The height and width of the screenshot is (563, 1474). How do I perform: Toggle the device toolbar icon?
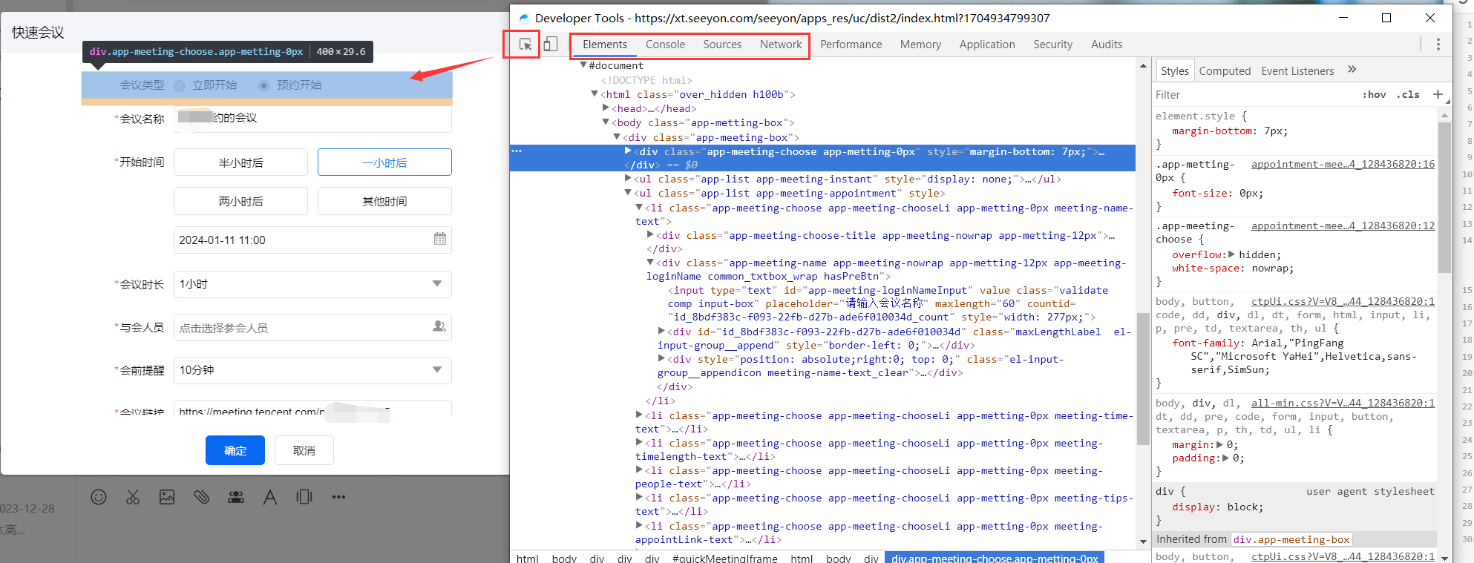tap(550, 45)
